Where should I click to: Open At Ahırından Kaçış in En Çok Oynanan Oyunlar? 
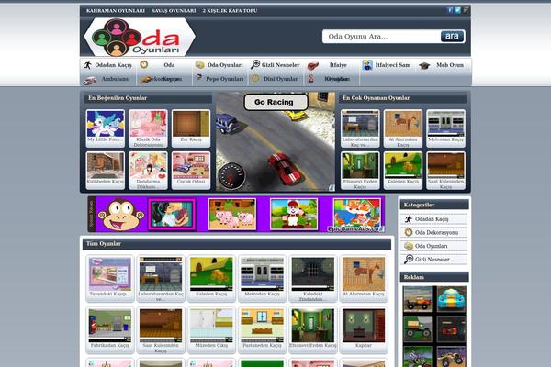tap(403, 124)
